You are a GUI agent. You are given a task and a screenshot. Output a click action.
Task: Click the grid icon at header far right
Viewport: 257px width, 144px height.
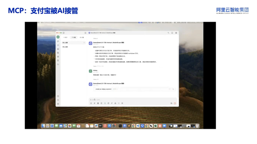coord(176,33)
